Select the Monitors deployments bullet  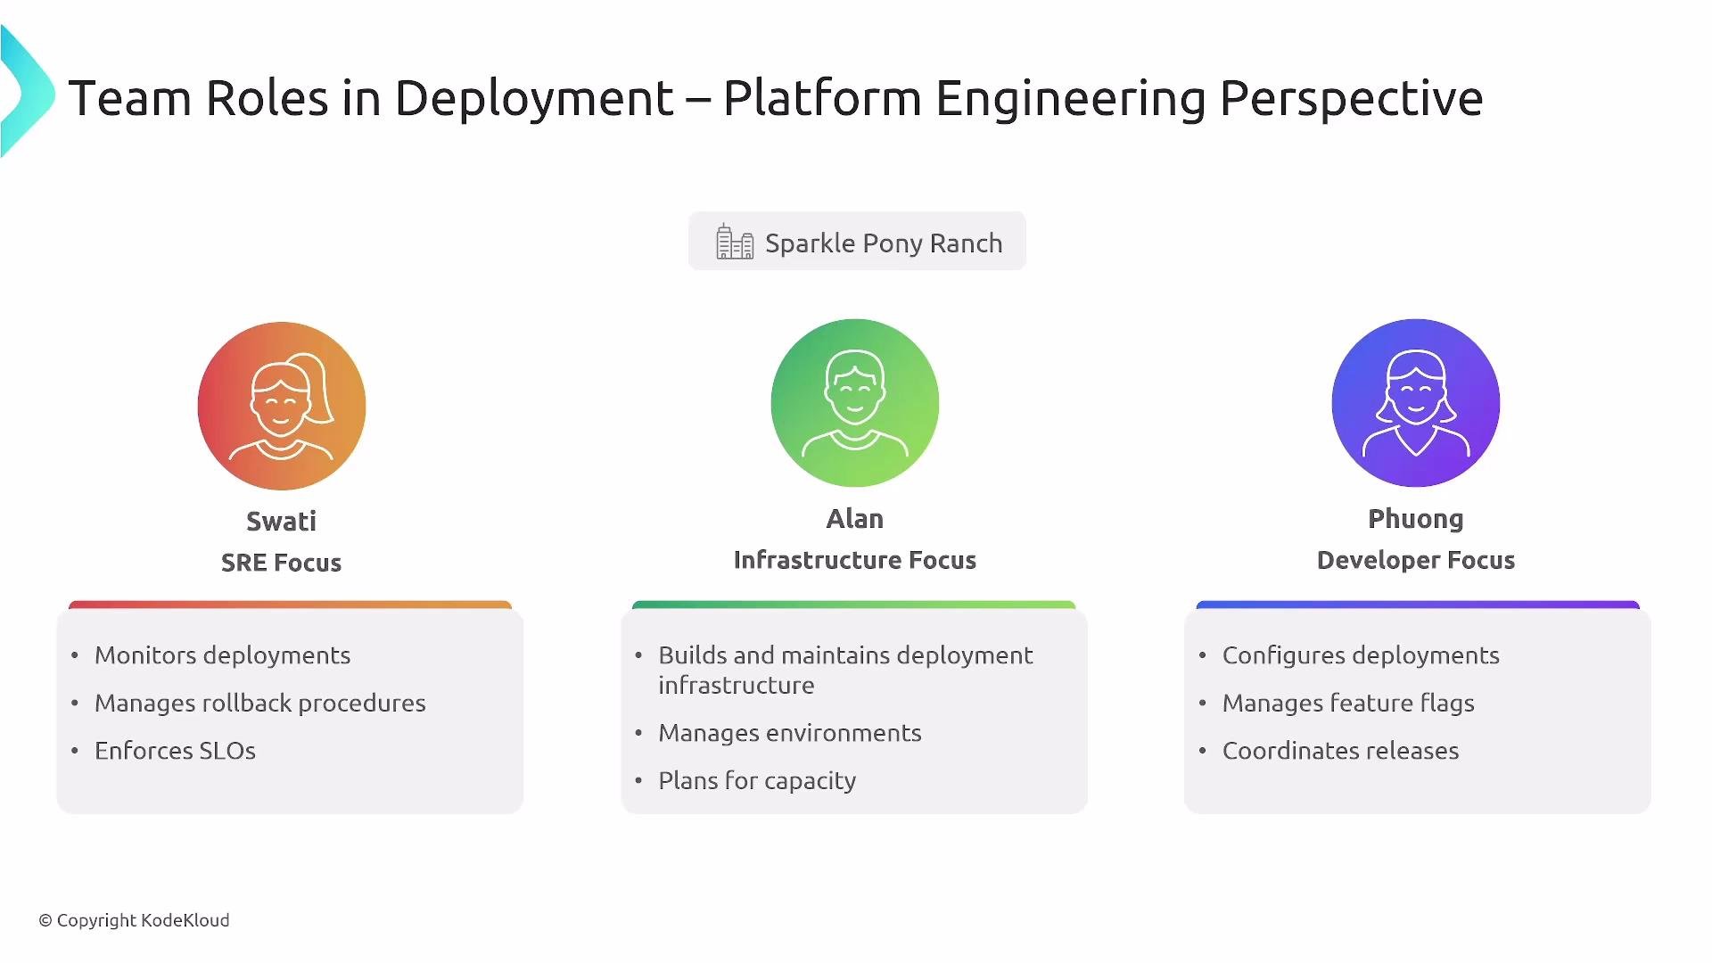(223, 655)
